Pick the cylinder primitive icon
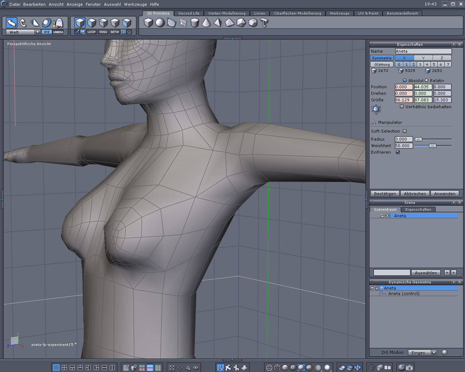 point(195,23)
